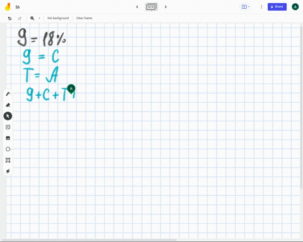This screenshot has height=242, width=303.
Task: Select the Text box tool
Action: pos(8,160)
